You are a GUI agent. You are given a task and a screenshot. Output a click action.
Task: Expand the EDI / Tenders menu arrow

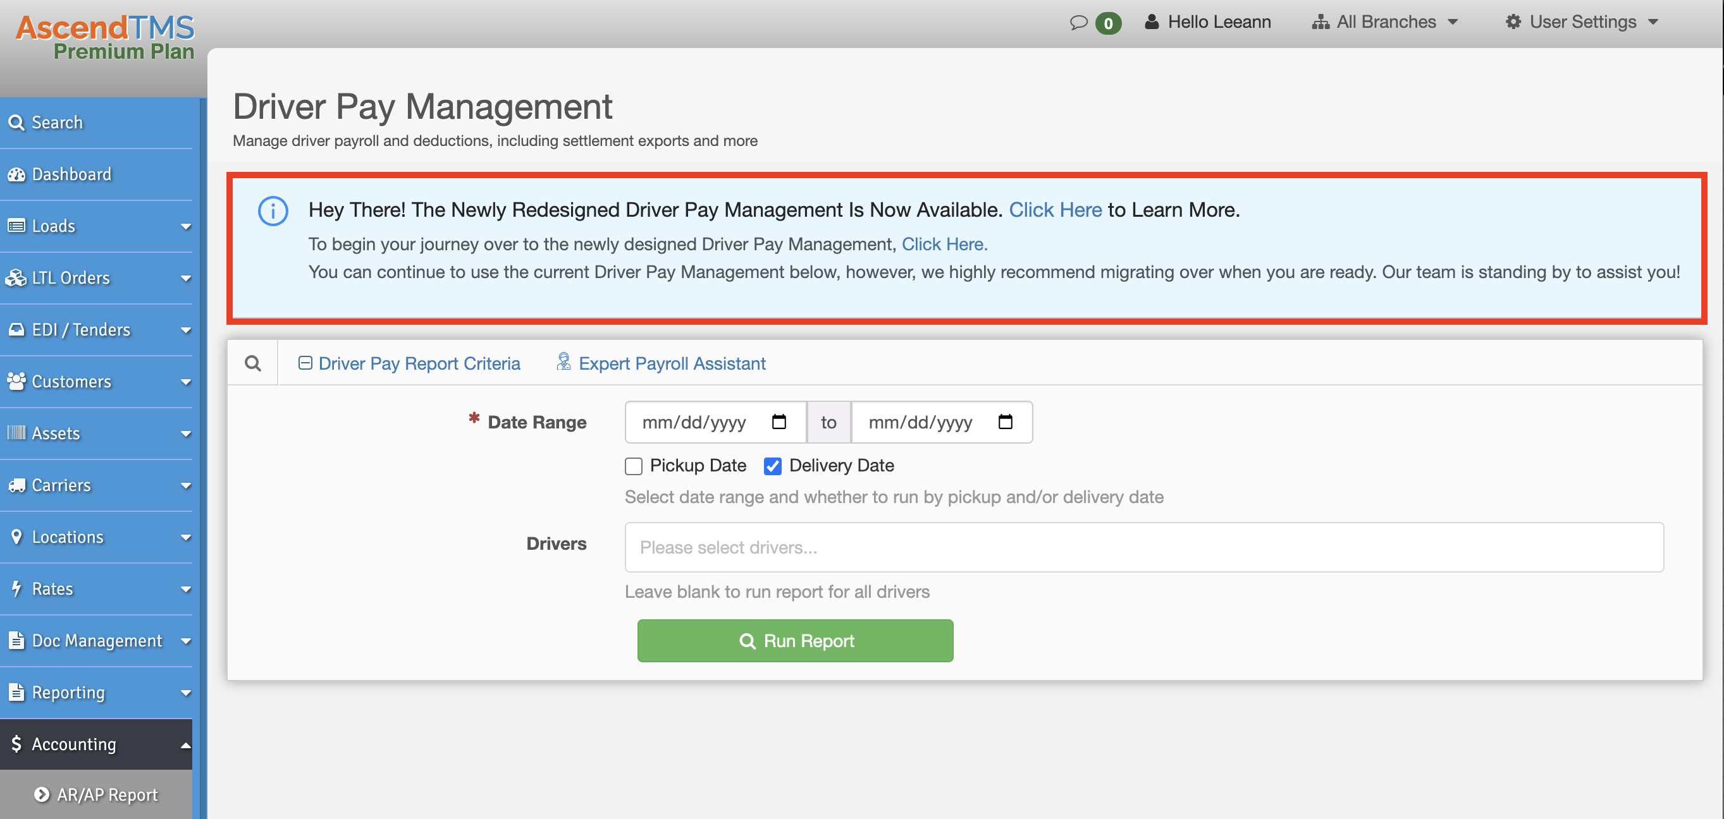pyautogui.click(x=185, y=331)
